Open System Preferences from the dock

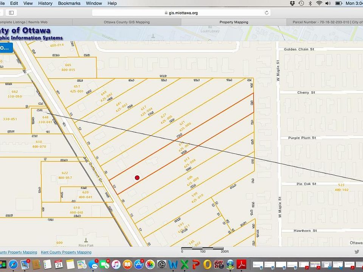[x=161, y=264]
